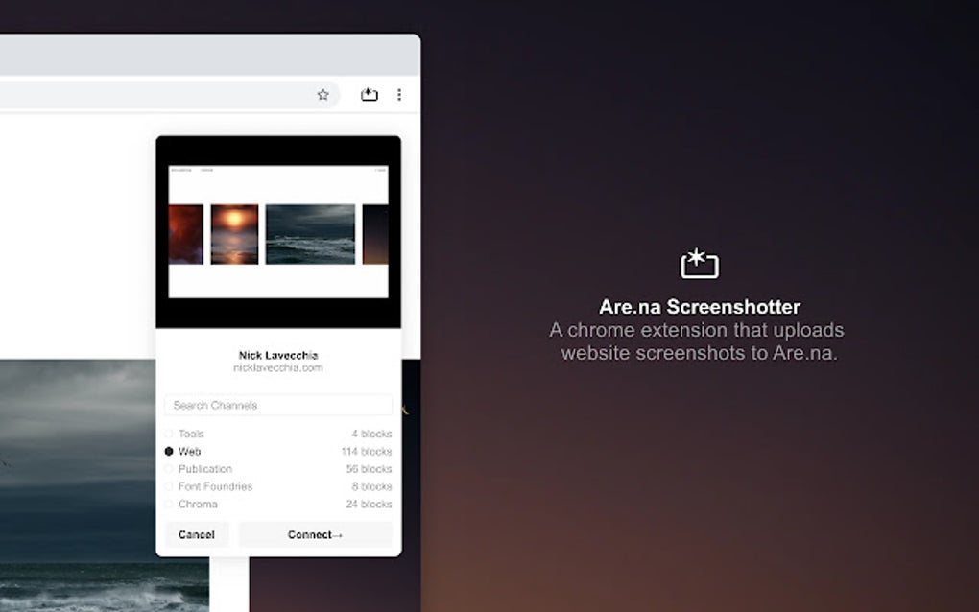Click the screenshot preview thumbnail

pos(278,231)
